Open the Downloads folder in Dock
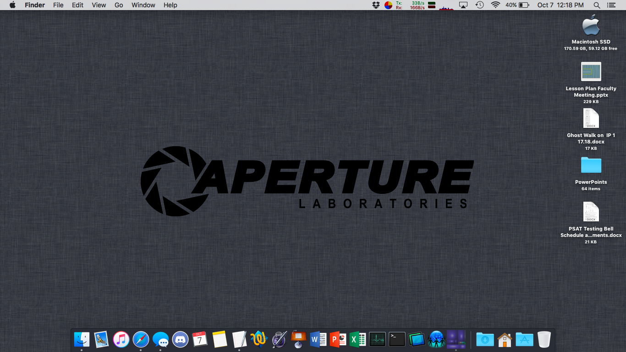This screenshot has width=626, height=352. click(x=485, y=339)
